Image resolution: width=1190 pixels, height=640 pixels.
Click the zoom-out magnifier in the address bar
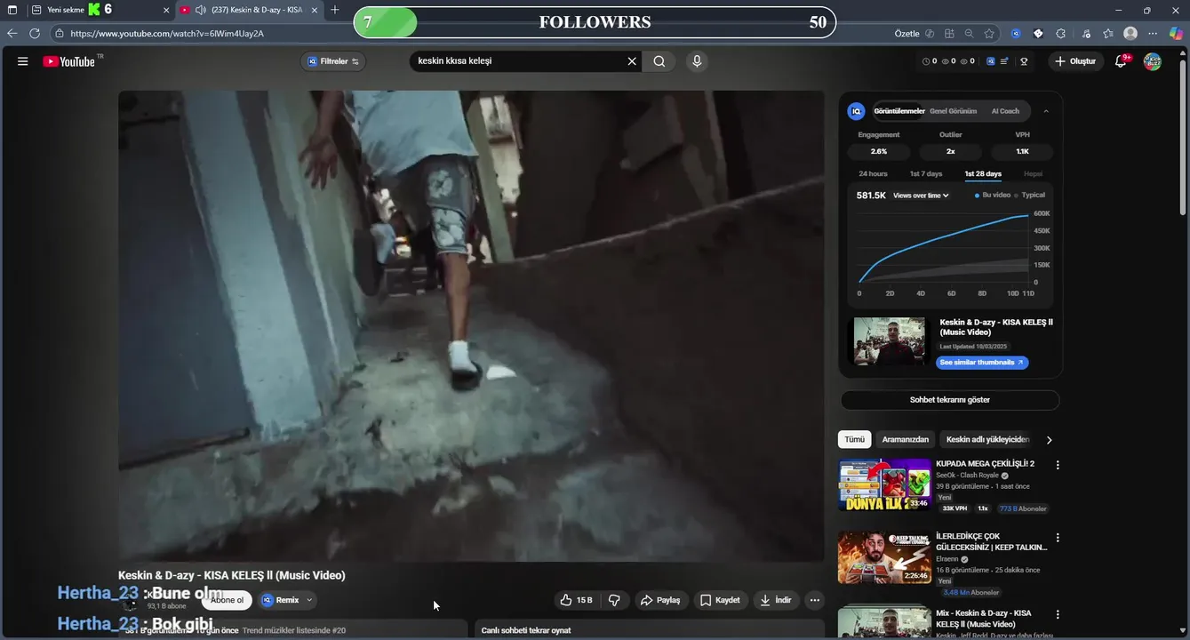[x=969, y=34]
